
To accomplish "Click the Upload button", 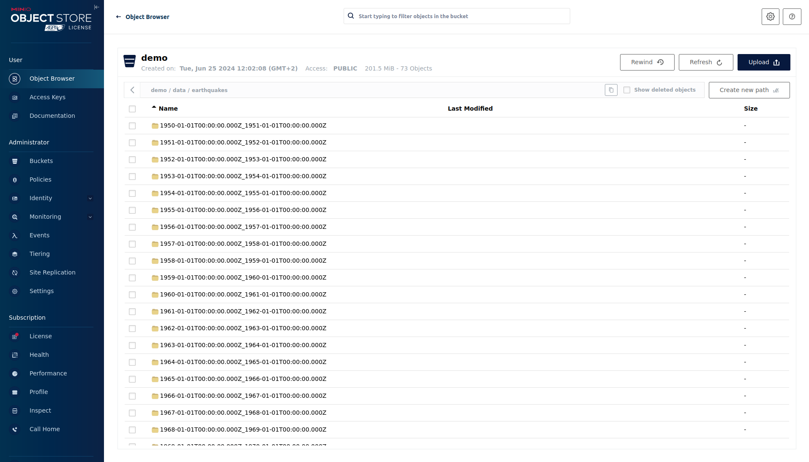I will pos(763,62).
